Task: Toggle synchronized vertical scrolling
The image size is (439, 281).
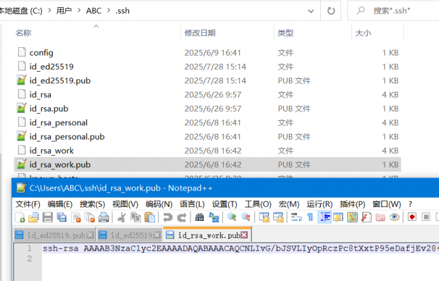Action: click(x=264, y=218)
